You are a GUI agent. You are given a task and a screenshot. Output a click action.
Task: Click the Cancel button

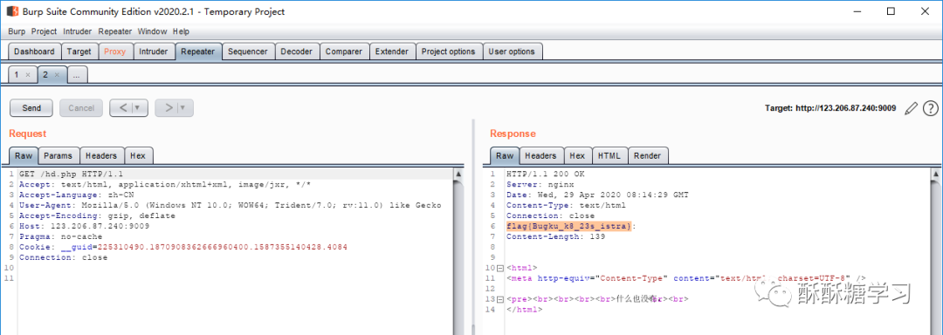[81, 108]
